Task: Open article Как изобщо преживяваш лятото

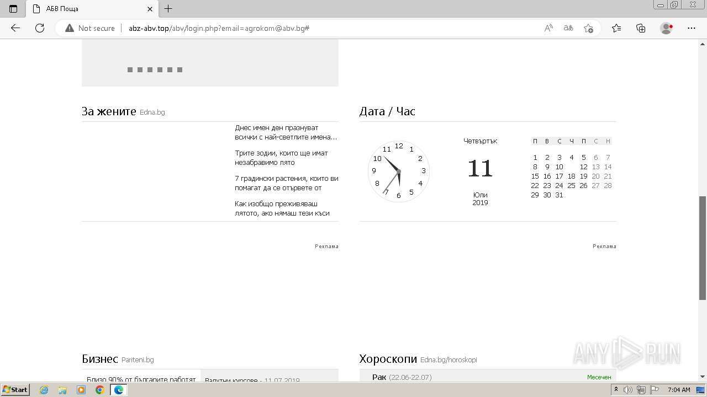Action: coord(282,208)
